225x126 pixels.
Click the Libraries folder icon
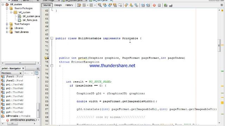(x=11, y=28)
